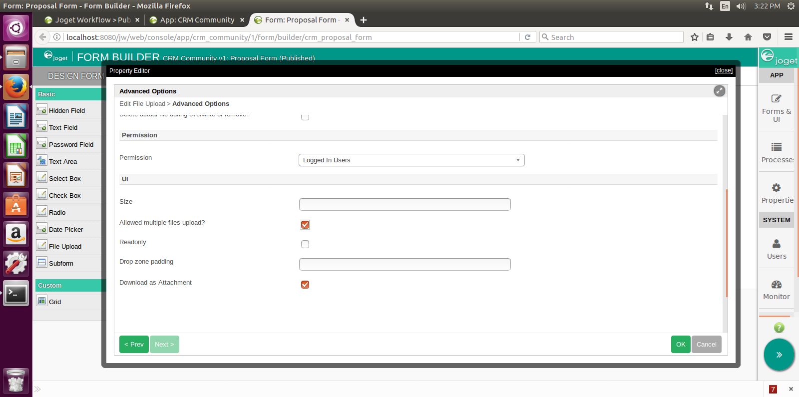Select the Date Picker element icon

pyautogui.click(x=42, y=229)
